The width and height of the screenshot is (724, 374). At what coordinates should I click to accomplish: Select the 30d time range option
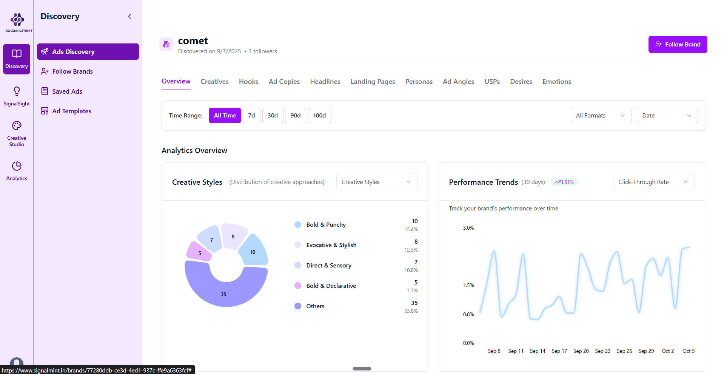click(x=273, y=115)
